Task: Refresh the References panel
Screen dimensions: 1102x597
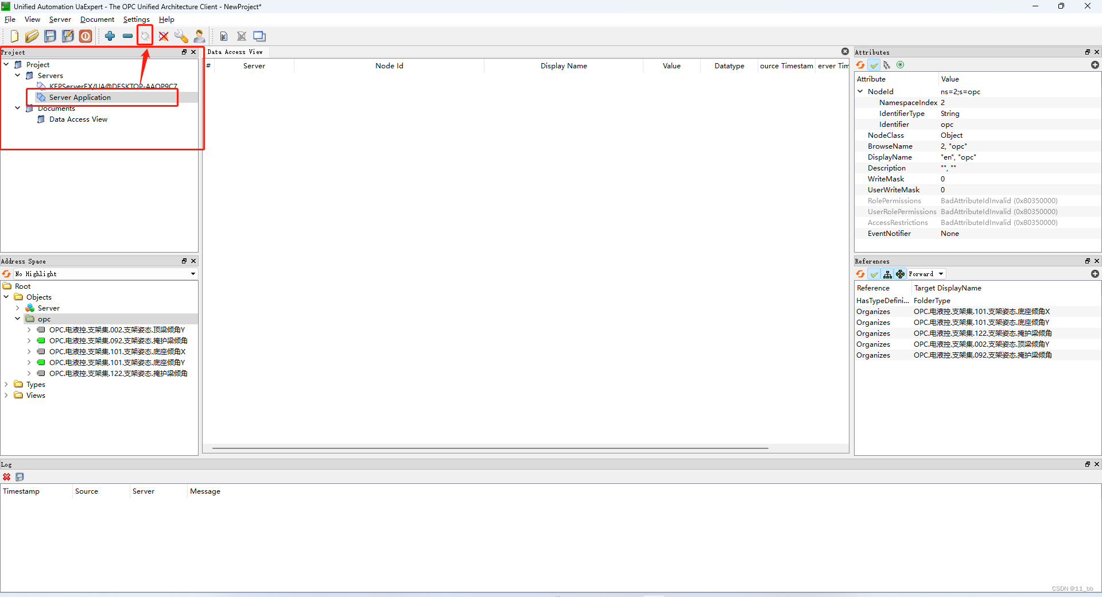Action: 860,274
